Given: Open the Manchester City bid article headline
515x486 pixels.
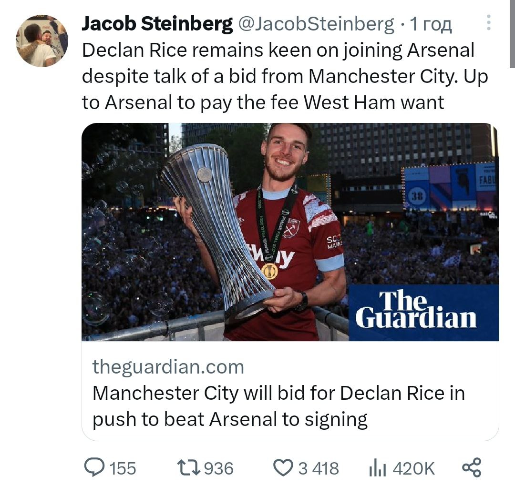Looking at the screenshot, I should coord(278,406).
